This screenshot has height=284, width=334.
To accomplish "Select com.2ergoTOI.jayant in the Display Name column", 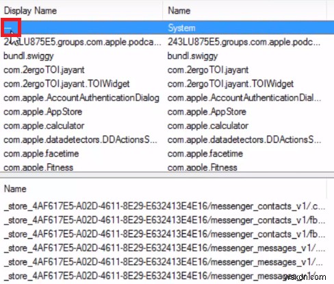I will coord(44,70).
